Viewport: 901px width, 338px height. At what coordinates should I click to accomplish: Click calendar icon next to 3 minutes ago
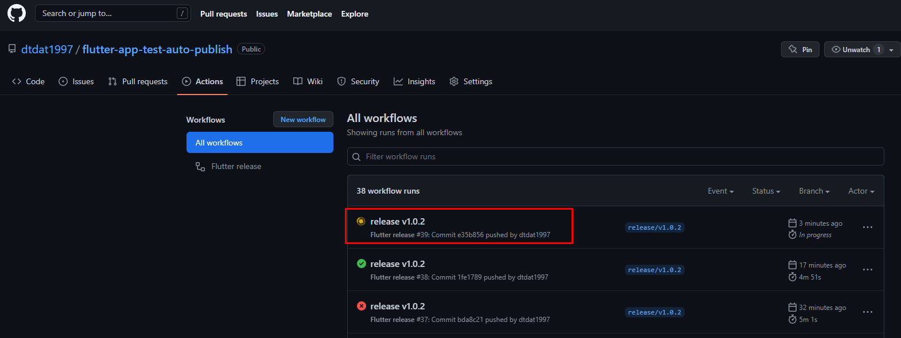793,223
